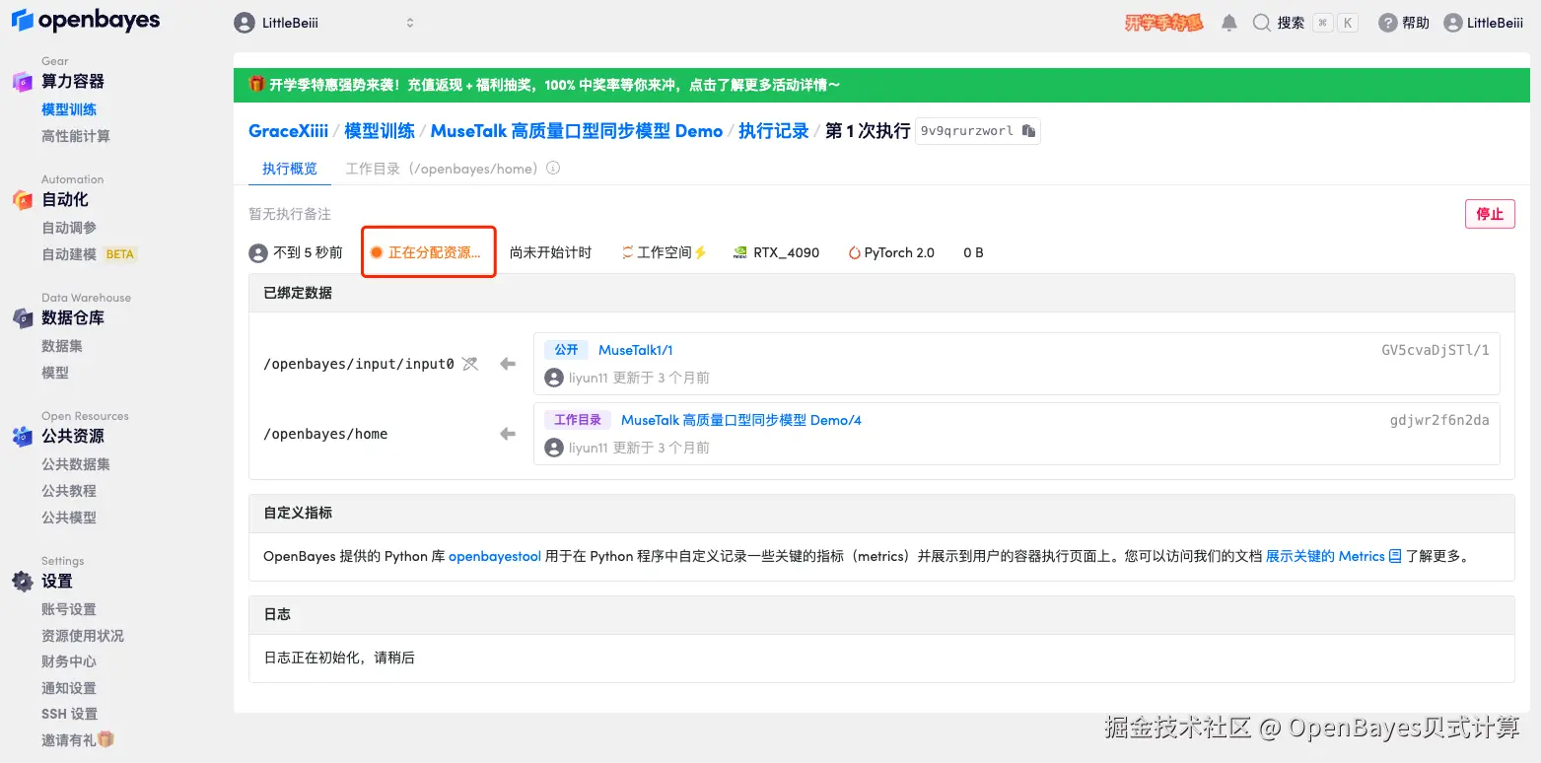Screen dimensions: 1541x763
Task: Open 公共数据集 in the sidebar
Action: pos(76,464)
